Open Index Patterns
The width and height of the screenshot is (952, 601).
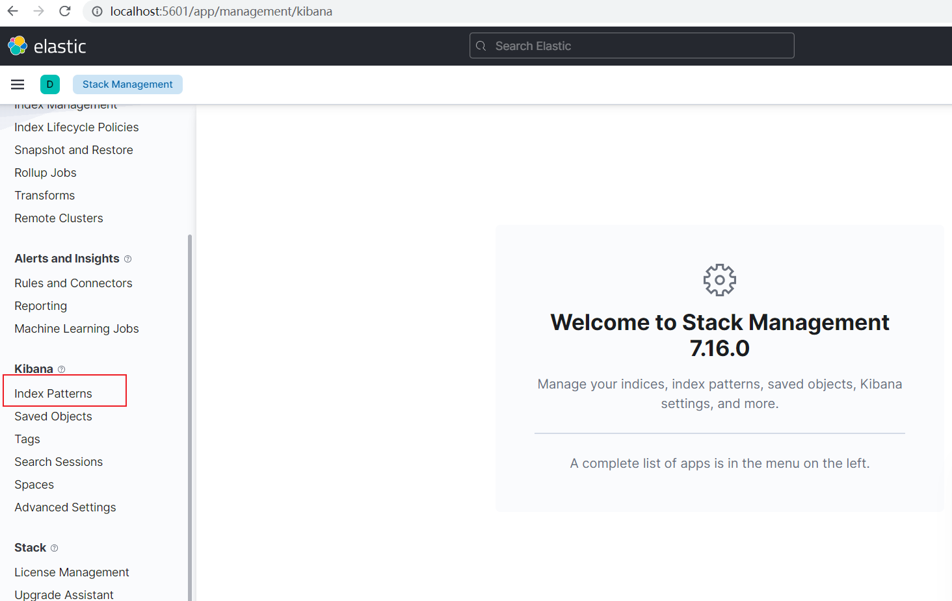[53, 394]
